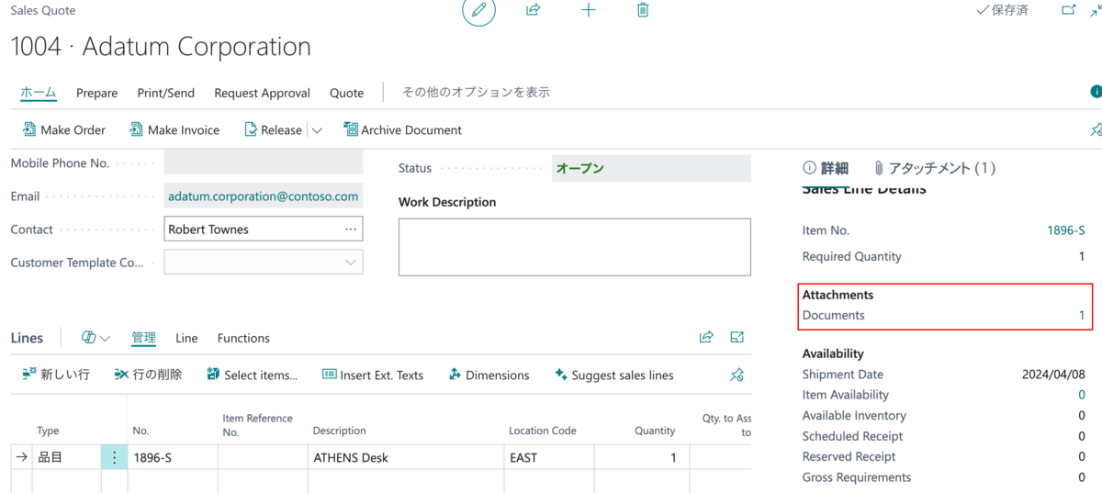
Task: Click その他のオプションを表示
Action: (477, 93)
